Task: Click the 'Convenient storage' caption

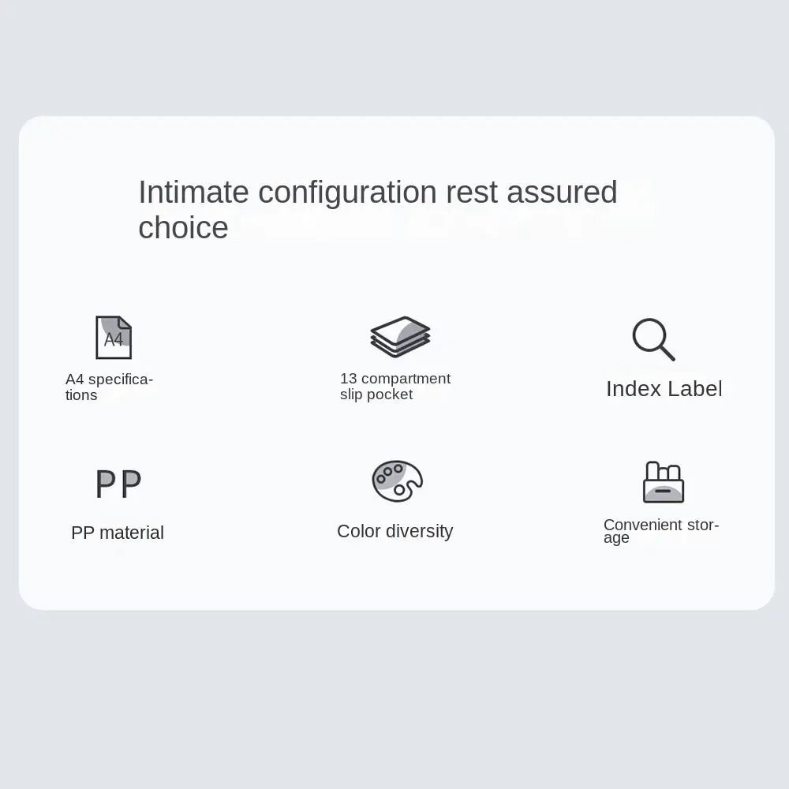Action: (660, 530)
